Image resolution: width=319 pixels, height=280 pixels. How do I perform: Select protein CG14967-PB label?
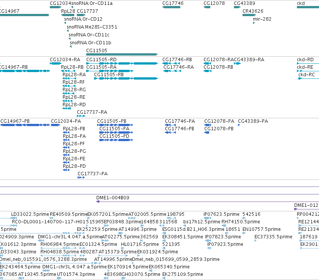pos(15,121)
